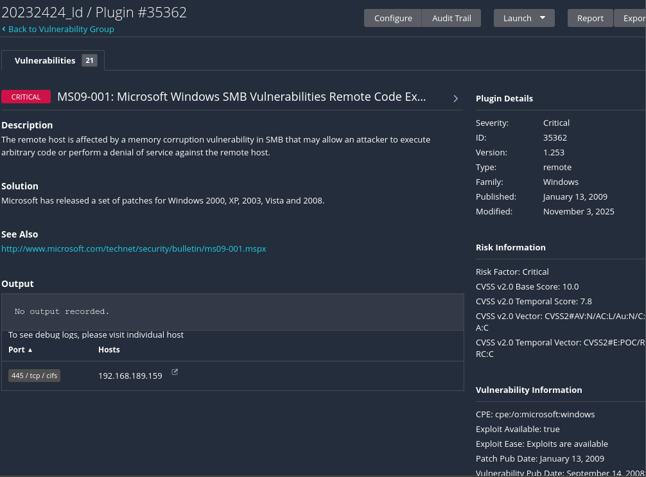646x477 pixels.
Task: Click the back chevron before Vulnerability Group
Action: click(4, 29)
